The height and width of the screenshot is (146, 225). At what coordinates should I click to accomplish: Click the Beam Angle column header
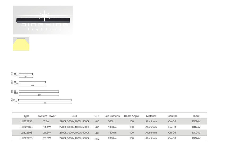click(132, 116)
